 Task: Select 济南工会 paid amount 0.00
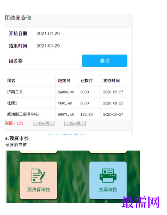(85, 92)
